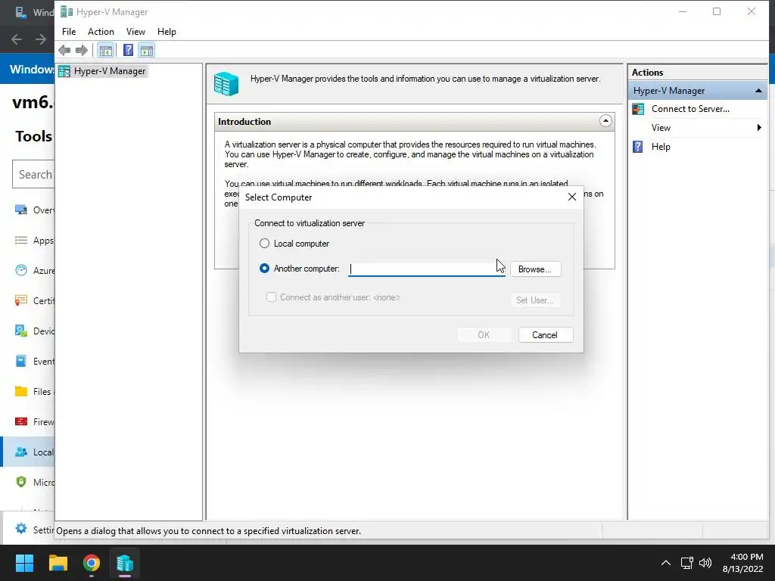The height and width of the screenshot is (581, 775).
Task: Click Hyper-V Manager icon on the taskbar
Action: pos(125,563)
